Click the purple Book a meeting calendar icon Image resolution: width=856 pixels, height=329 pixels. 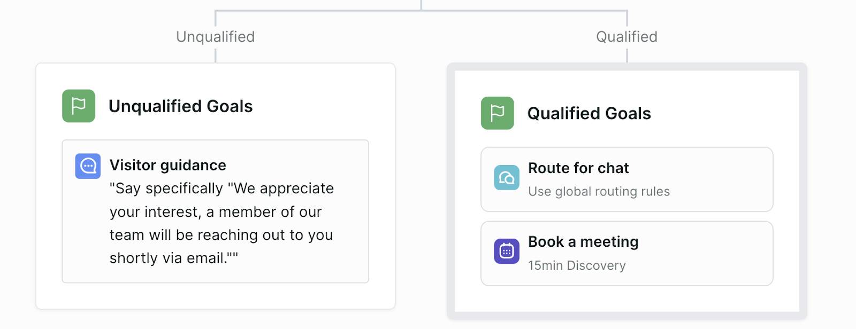point(507,251)
